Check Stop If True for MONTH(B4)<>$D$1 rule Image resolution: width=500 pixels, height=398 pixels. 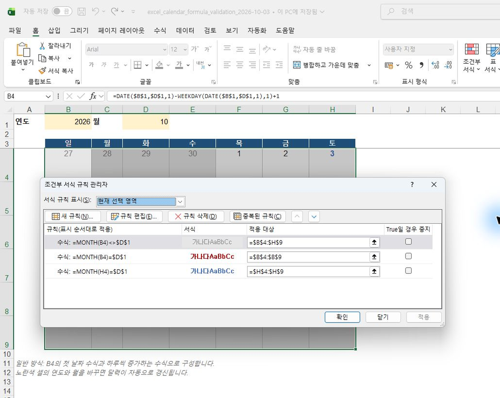[x=408, y=242]
